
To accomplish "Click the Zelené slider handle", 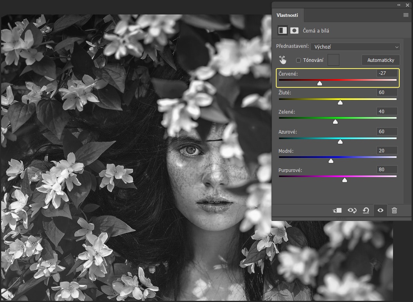I will [x=335, y=122].
